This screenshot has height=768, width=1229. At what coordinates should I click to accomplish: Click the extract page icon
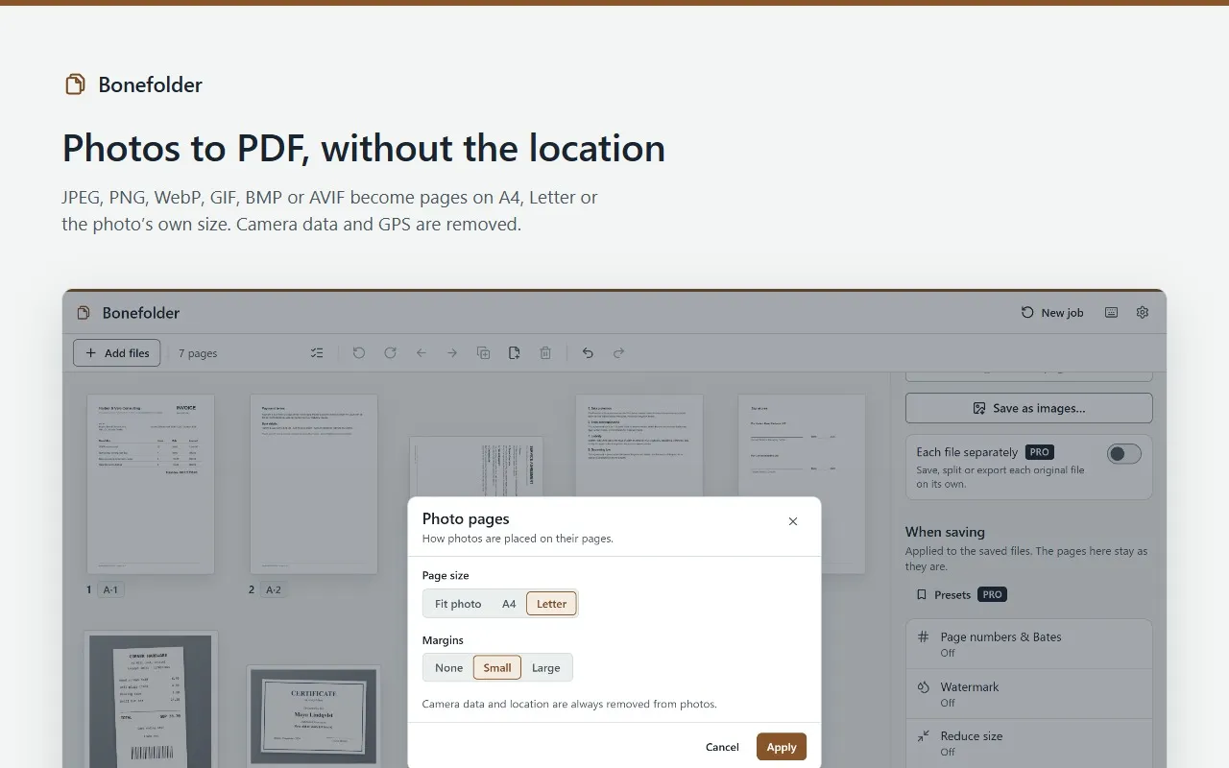515,353
